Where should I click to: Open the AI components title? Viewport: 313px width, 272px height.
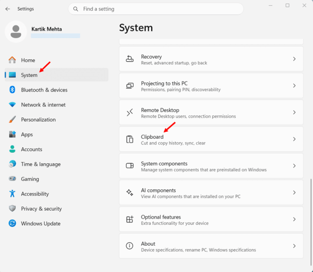coord(158,190)
